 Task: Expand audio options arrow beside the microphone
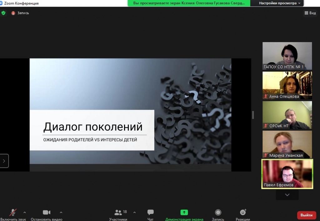coord(25,212)
